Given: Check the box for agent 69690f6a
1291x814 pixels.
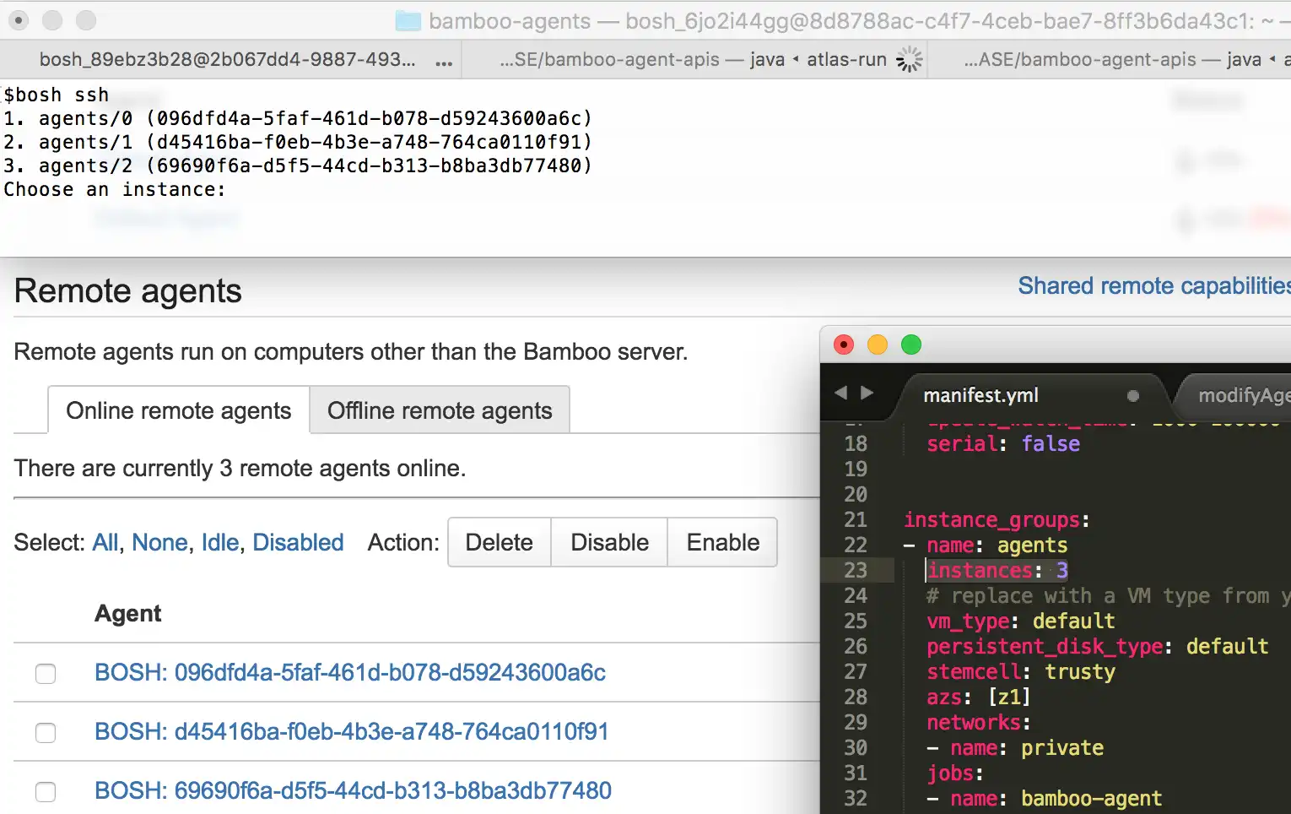Looking at the screenshot, I should 45,792.
